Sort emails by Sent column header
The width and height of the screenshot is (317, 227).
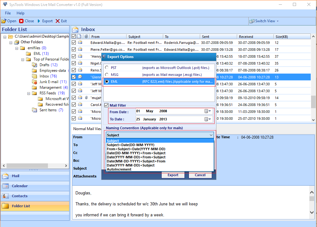coord(218,37)
